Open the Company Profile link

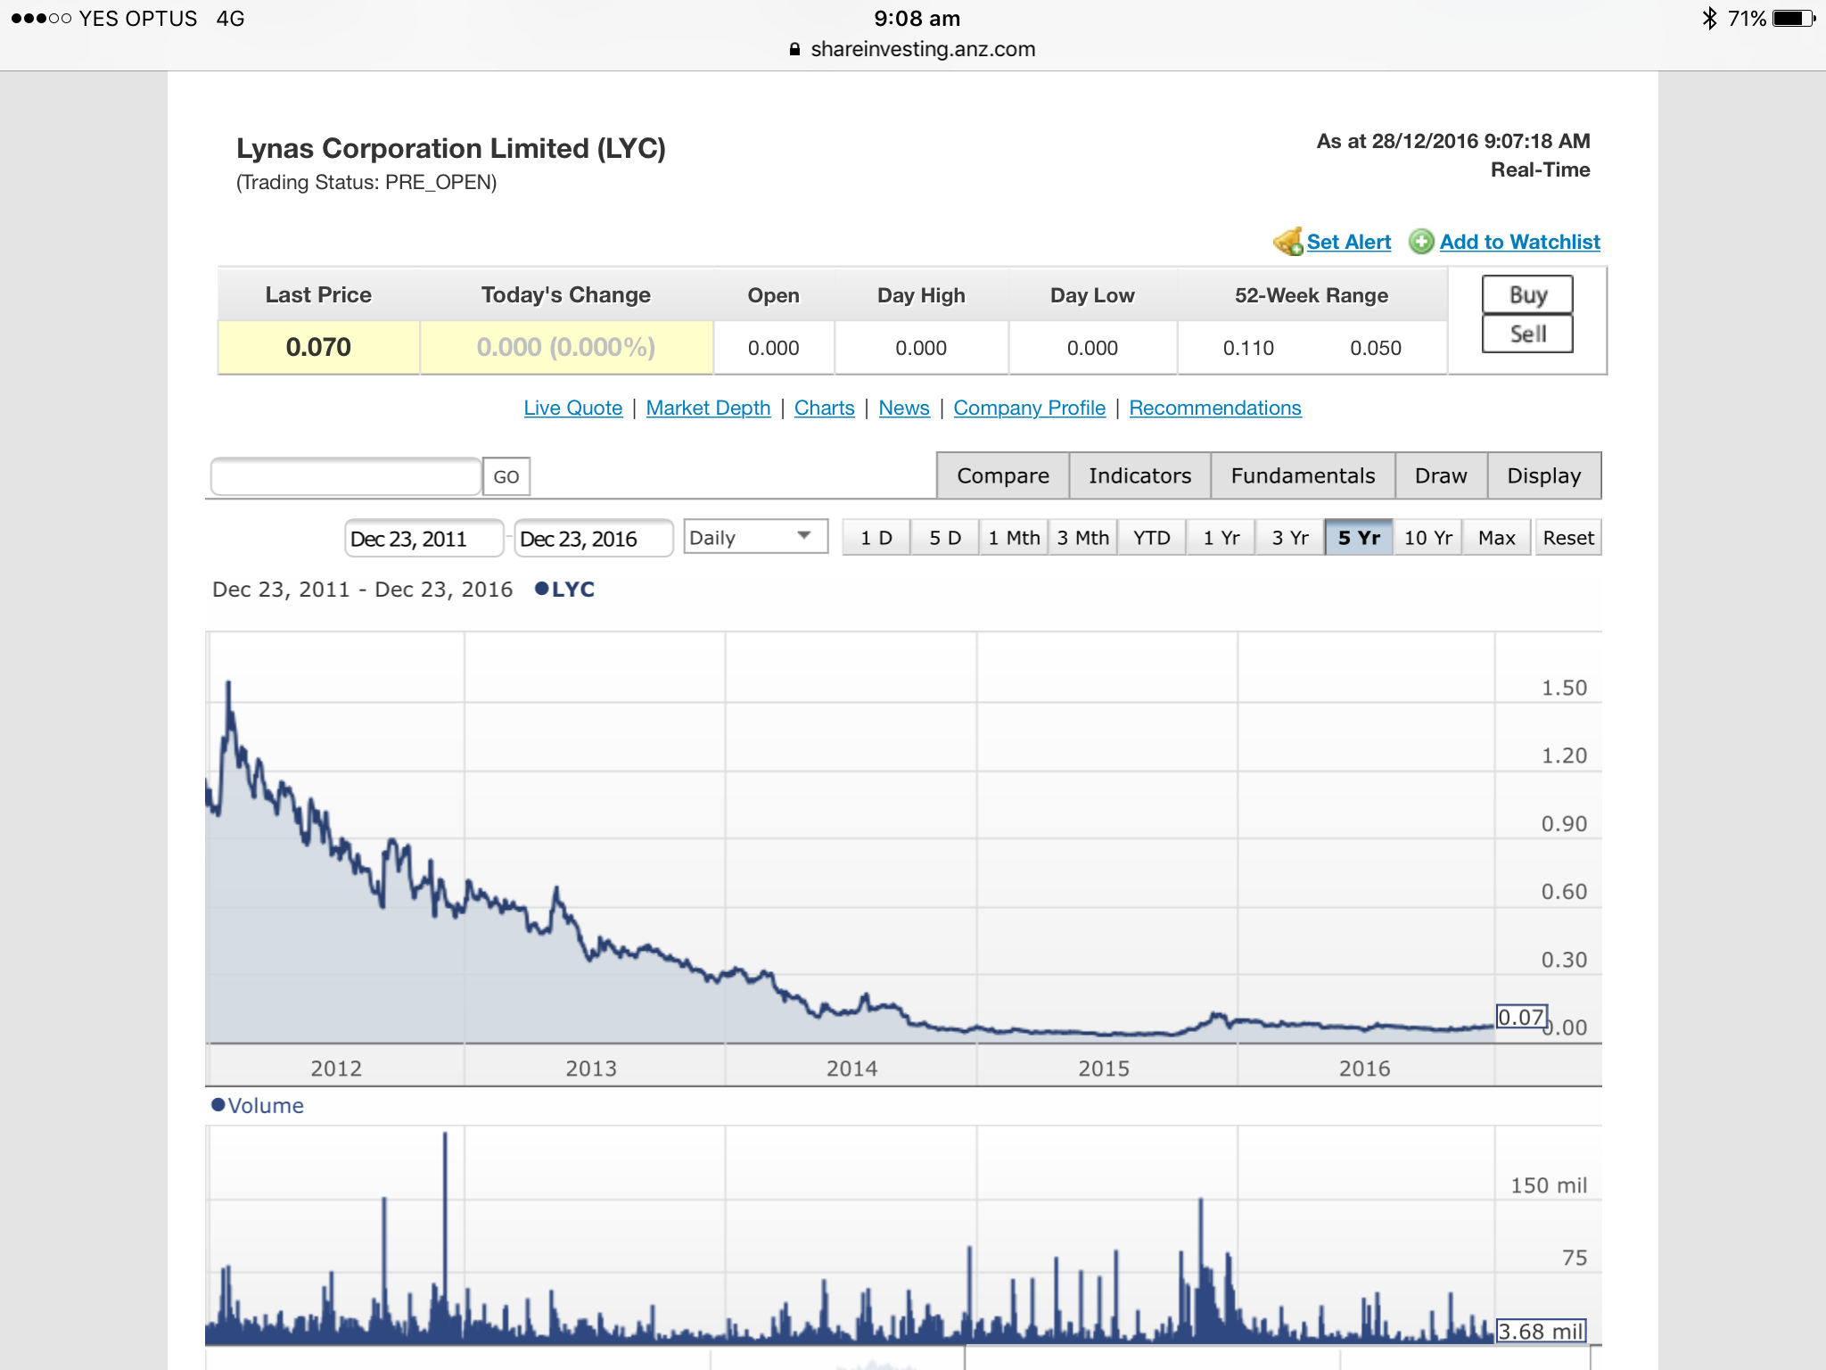(1029, 408)
